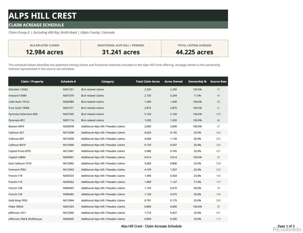Click the Schedule # column header
Screen dimensions: 303x233
(x=68, y=82)
